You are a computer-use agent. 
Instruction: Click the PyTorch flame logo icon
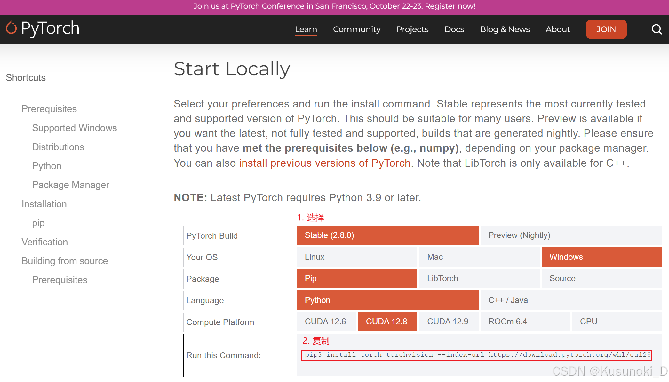pos(11,28)
